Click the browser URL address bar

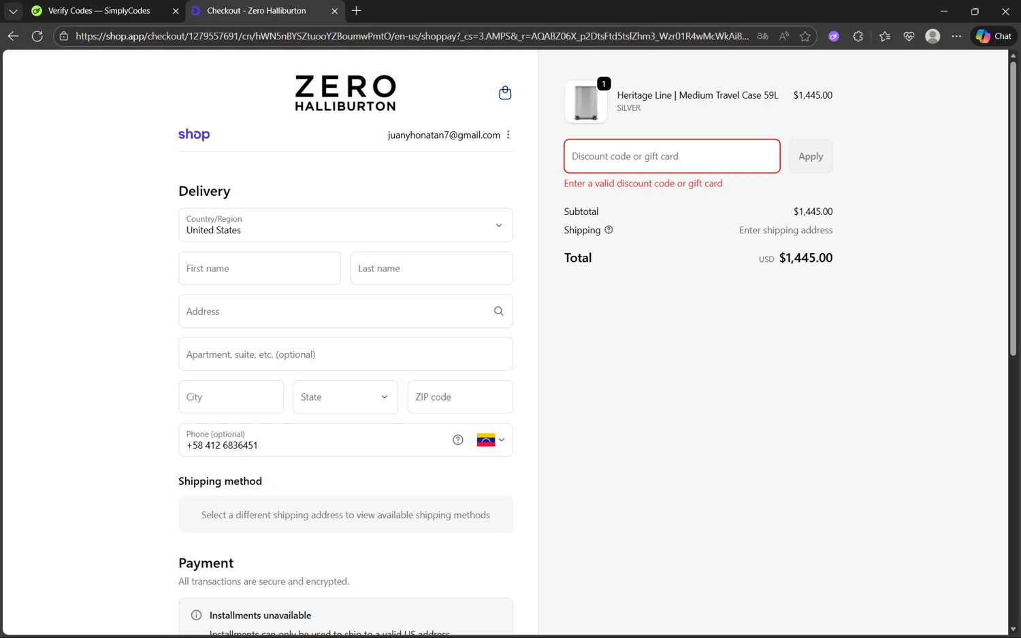click(x=412, y=36)
